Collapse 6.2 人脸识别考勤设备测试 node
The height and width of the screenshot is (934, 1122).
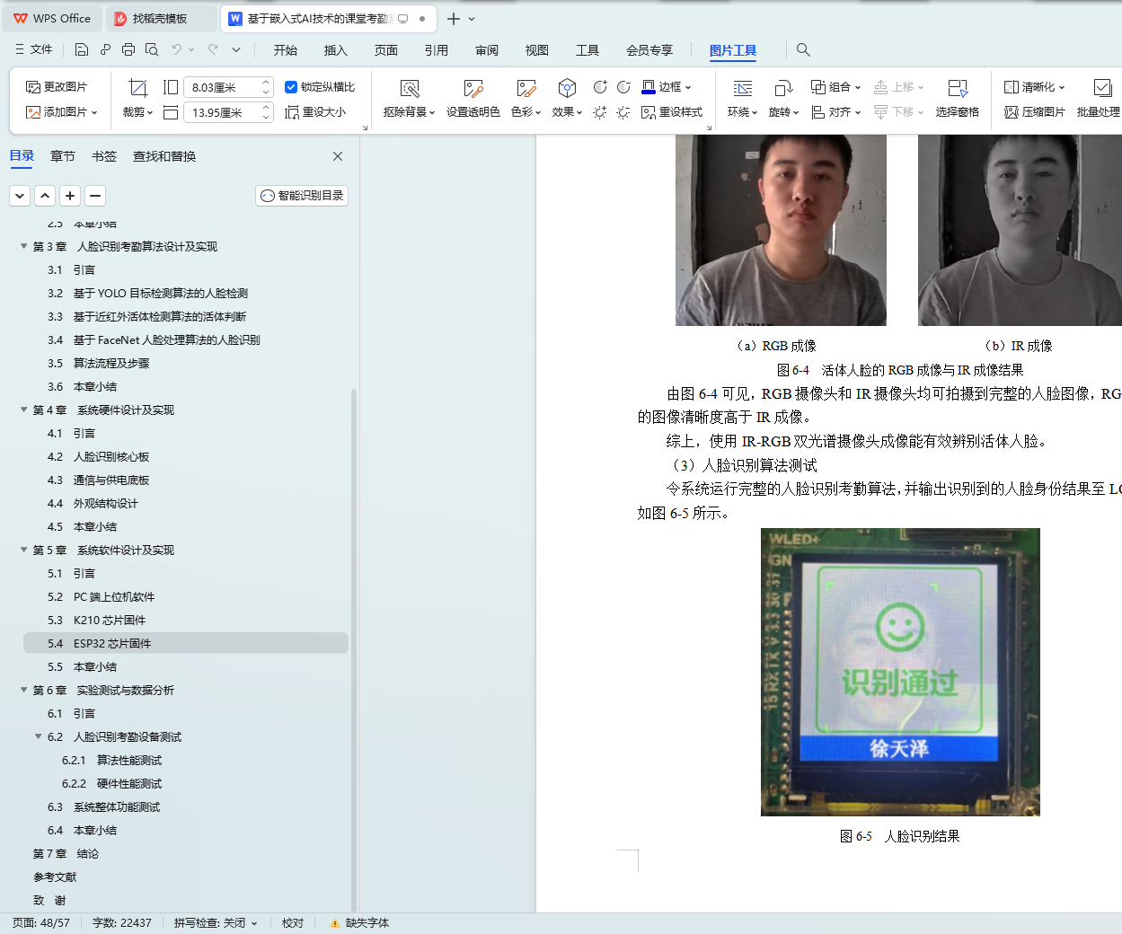click(39, 736)
